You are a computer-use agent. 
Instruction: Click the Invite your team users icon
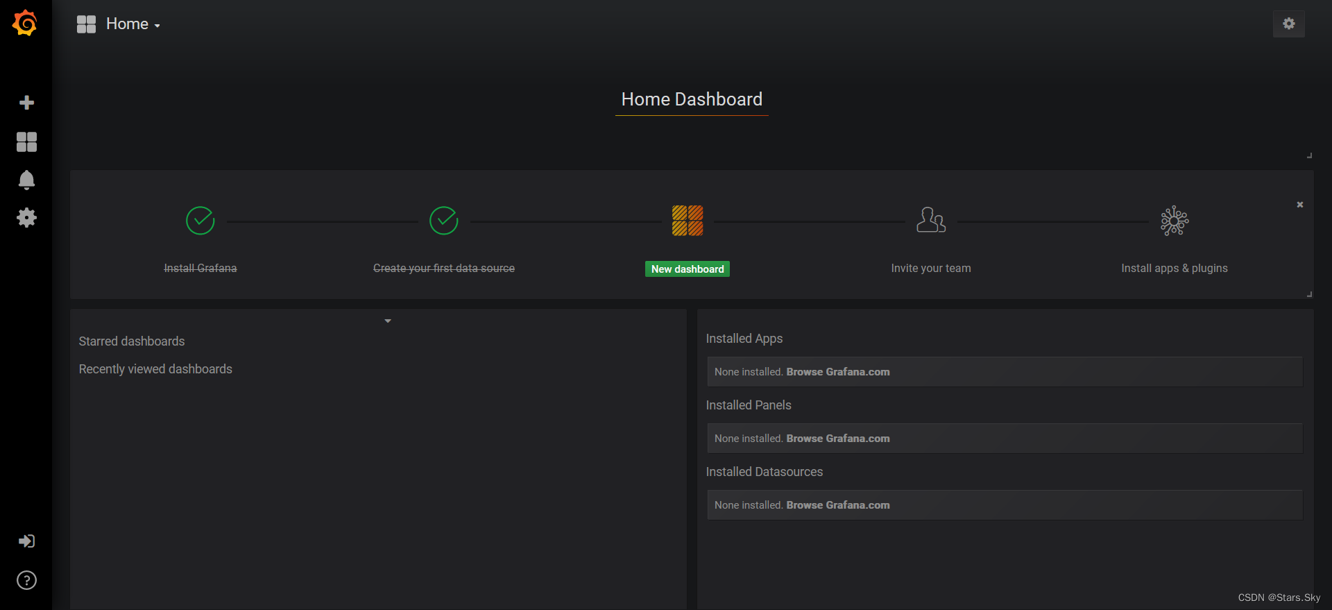tap(931, 220)
